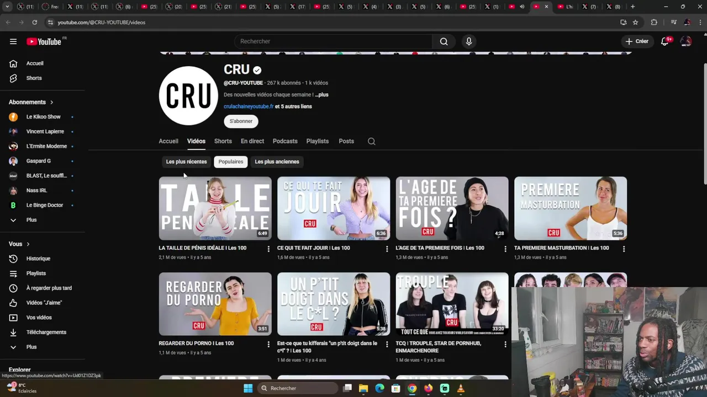Open more options for CE QUI TE FAIT JOUIR video

tap(387, 249)
